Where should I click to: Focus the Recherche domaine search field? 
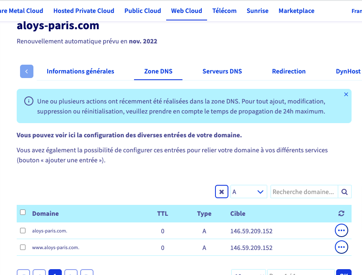pos(304,192)
